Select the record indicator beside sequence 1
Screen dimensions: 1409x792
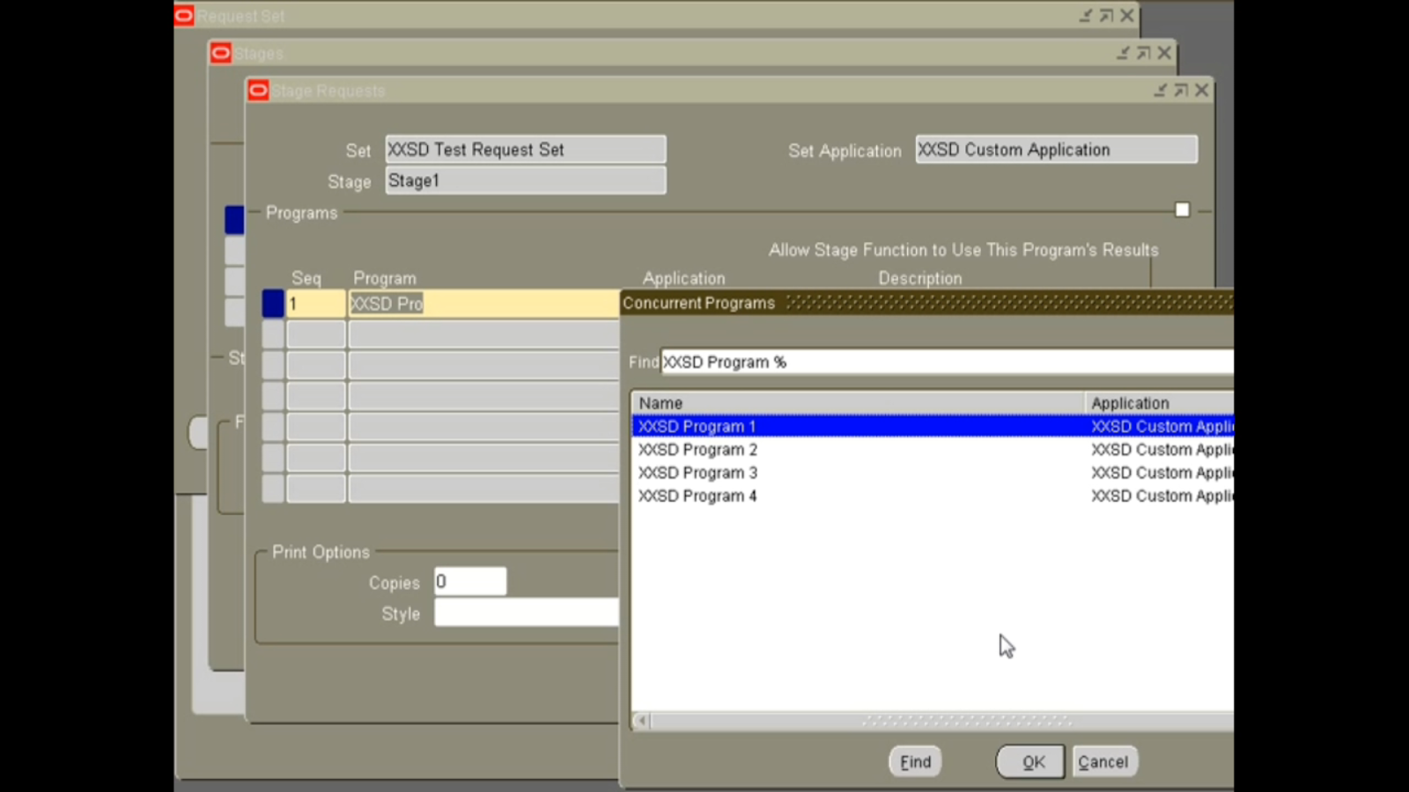point(274,303)
